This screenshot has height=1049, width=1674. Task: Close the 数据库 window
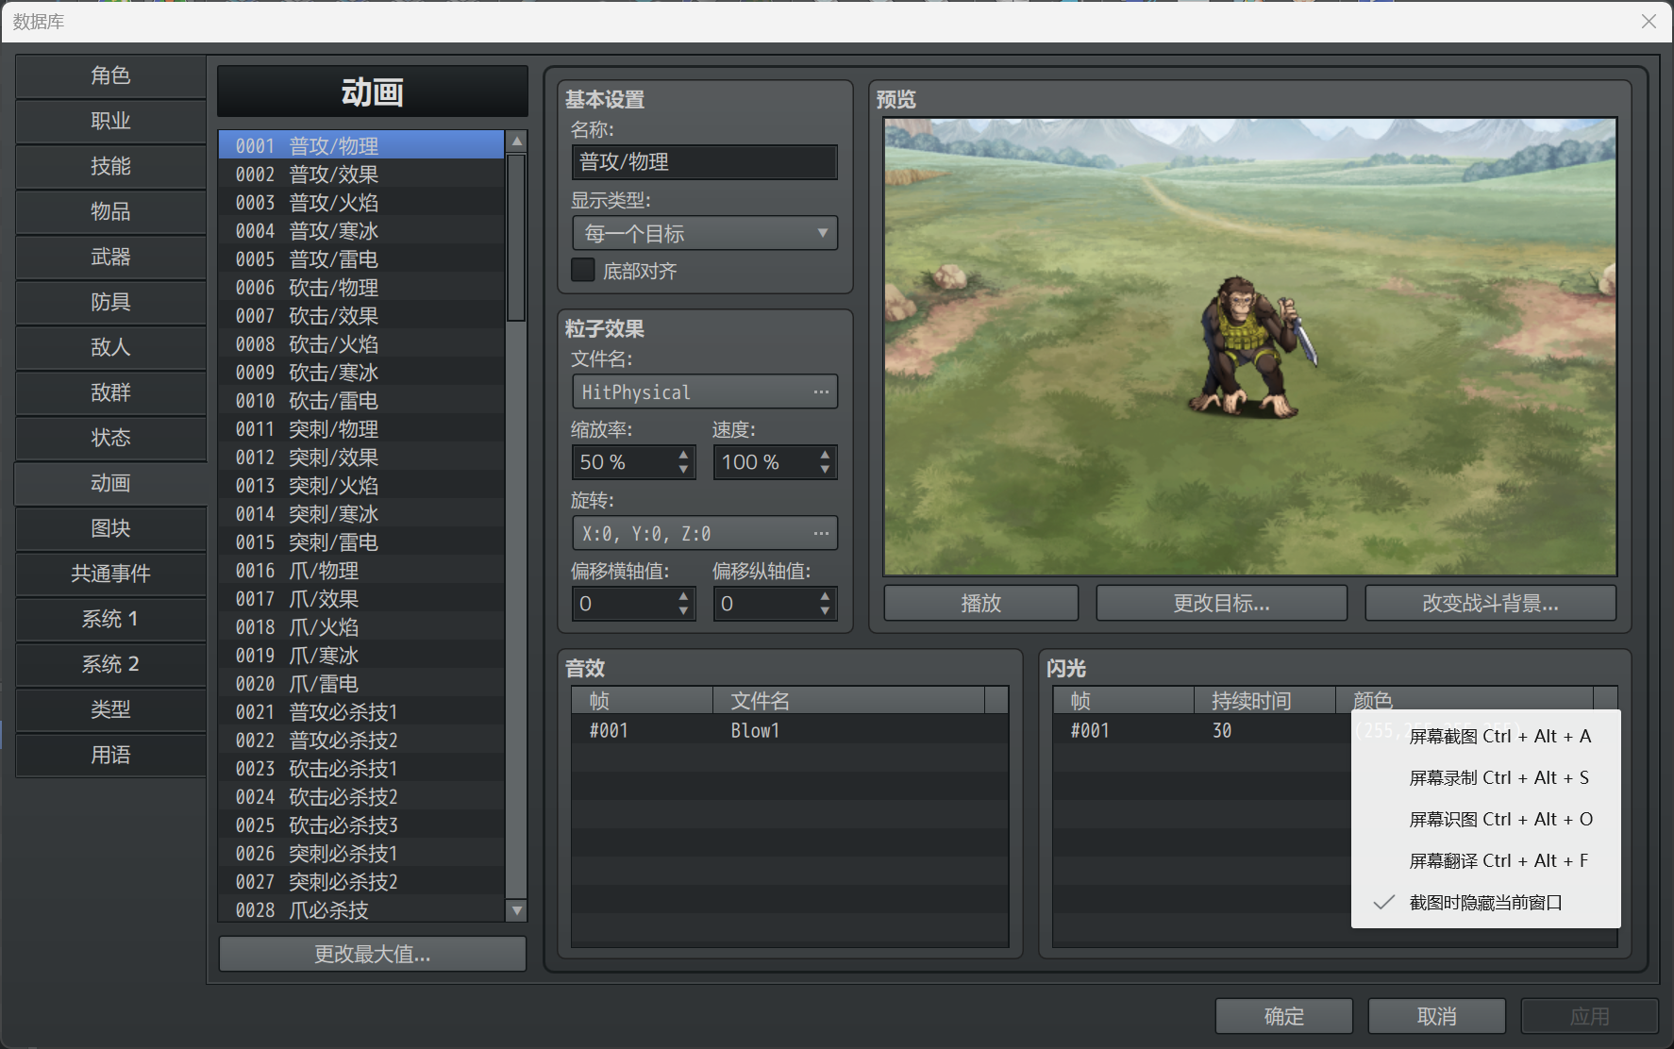pos(1649,21)
